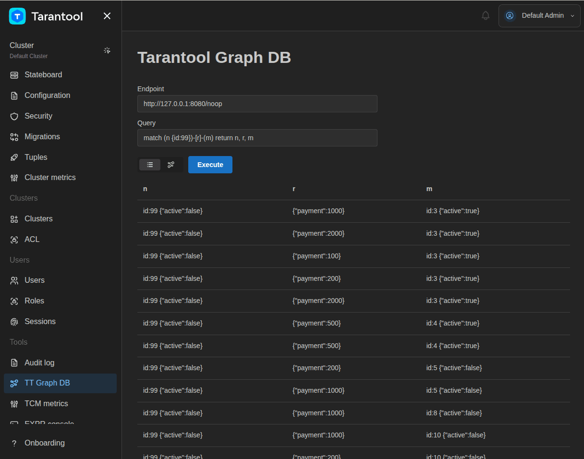This screenshot has height=459, width=584.
Task: Click the Tarantool Graph DB heading
Action: click(214, 58)
